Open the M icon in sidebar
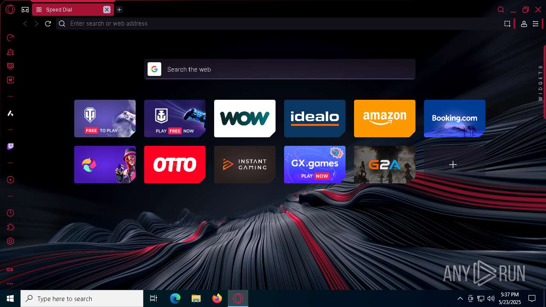 click(11, 80)
